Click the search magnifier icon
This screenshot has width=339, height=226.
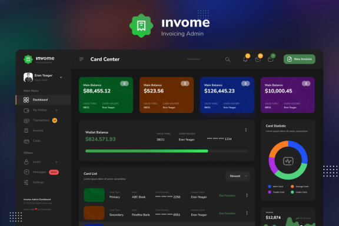pos(228,59)
